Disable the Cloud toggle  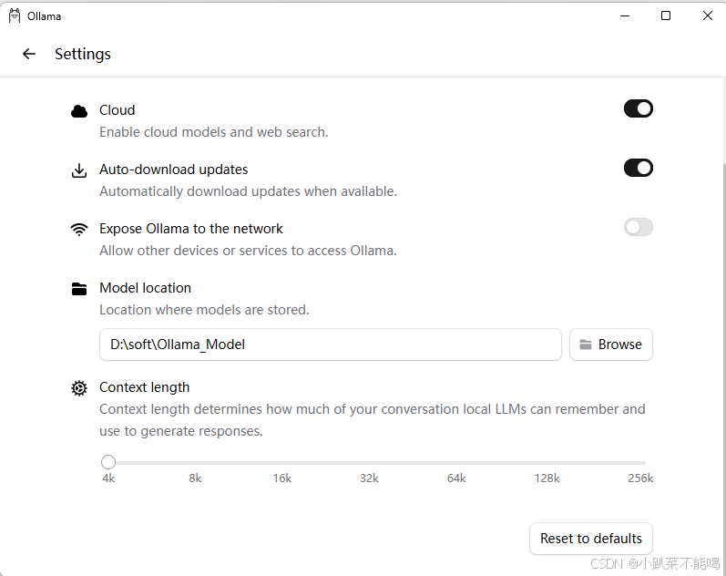(x=638, y=108)
